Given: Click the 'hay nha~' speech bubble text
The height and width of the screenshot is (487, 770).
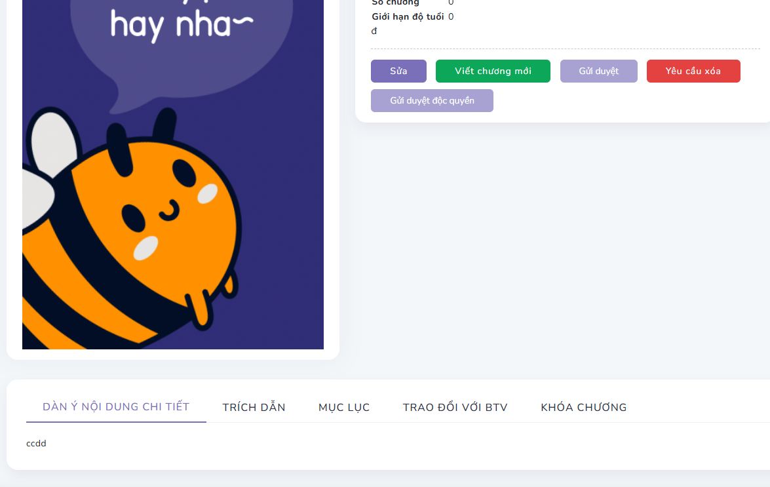Looking at the screenshot, I should click(x=182, y=24).
